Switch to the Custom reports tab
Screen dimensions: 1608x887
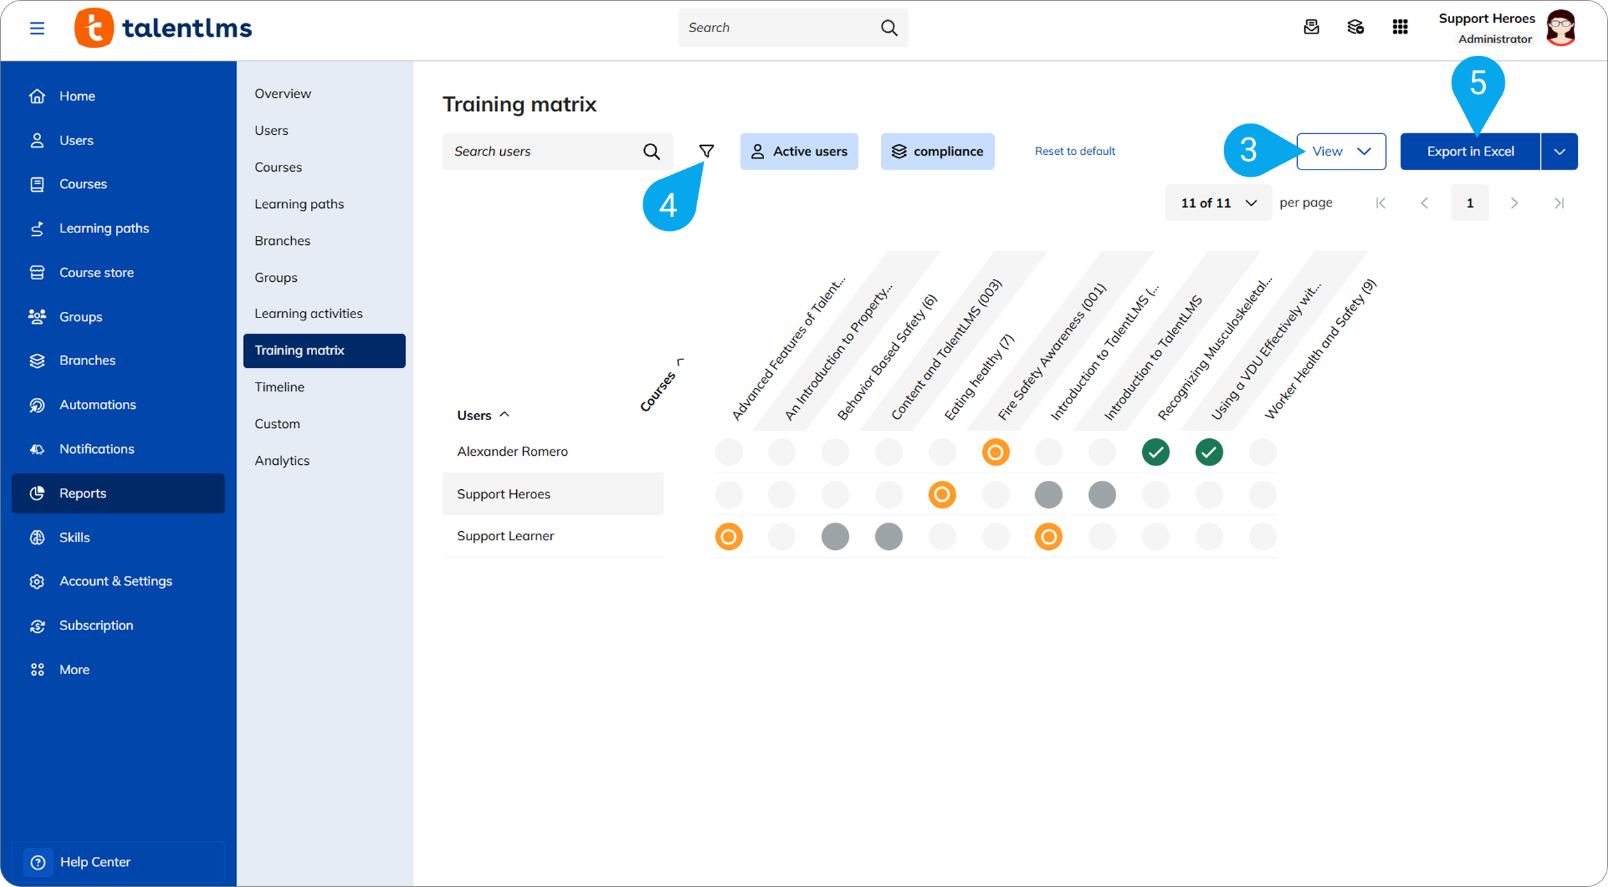point(324,424)
